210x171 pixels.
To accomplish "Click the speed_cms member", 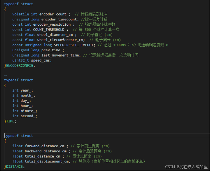I will coord(41,60).
